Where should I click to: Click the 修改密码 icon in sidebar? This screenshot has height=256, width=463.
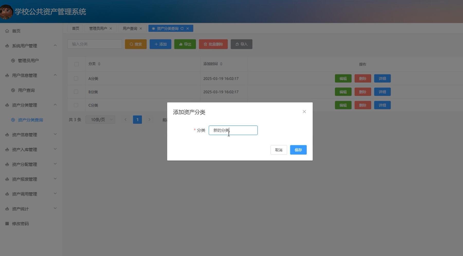(x=7, y=223)
